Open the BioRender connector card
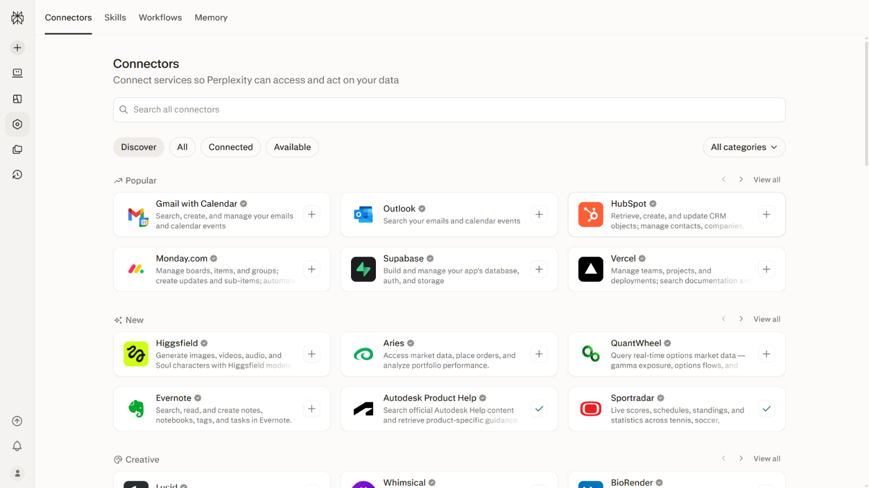Screen dimensions: 869x488 [677, 480]
